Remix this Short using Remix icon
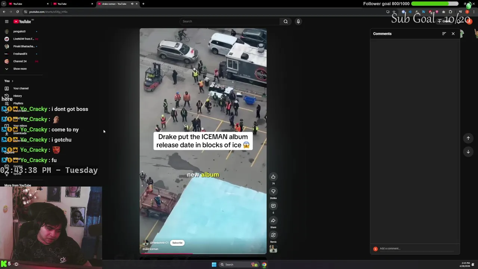 273,235
